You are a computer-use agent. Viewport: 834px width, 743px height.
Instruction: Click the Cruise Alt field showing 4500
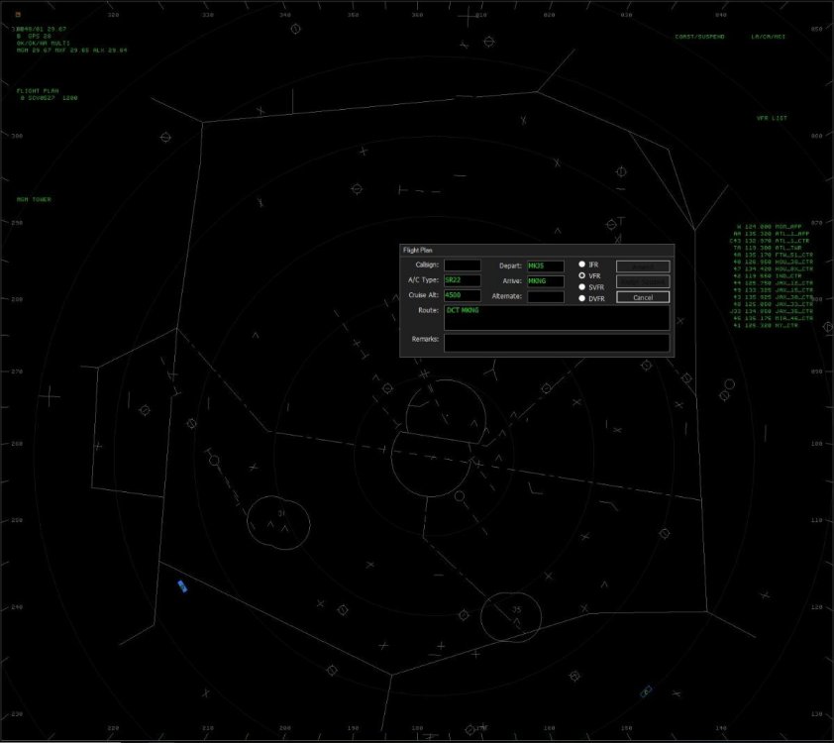462,295
